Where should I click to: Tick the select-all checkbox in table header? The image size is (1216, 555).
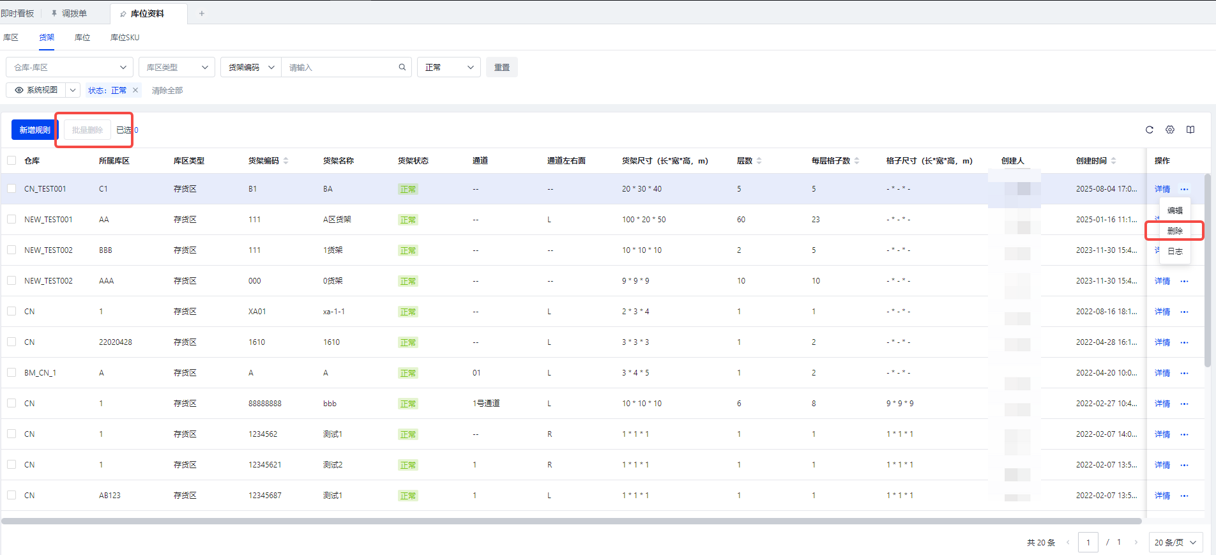pos(11,160)
